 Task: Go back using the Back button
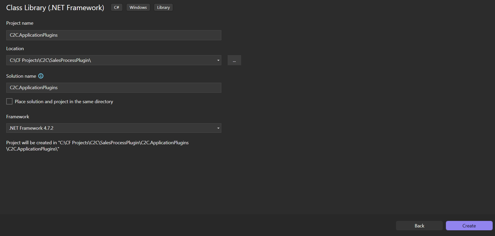click(419, 226)
